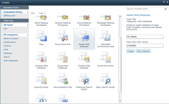Filter by Web Databases category
The width and height of the screenshot is (169, 104).
(11, 60)
